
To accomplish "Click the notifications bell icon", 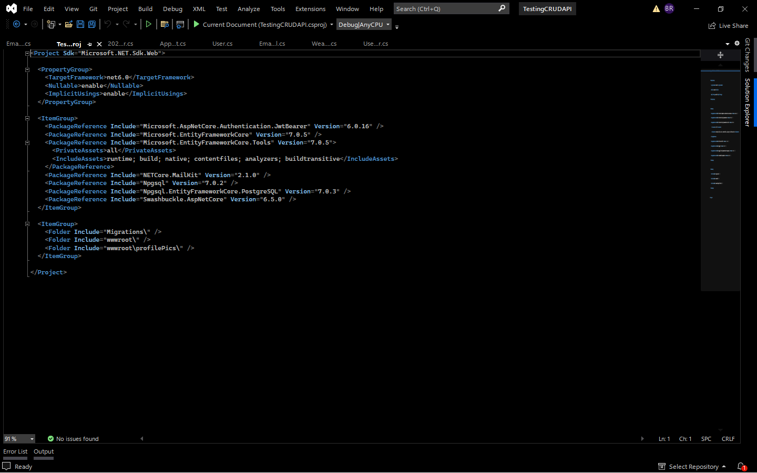I will pos(741,466).
